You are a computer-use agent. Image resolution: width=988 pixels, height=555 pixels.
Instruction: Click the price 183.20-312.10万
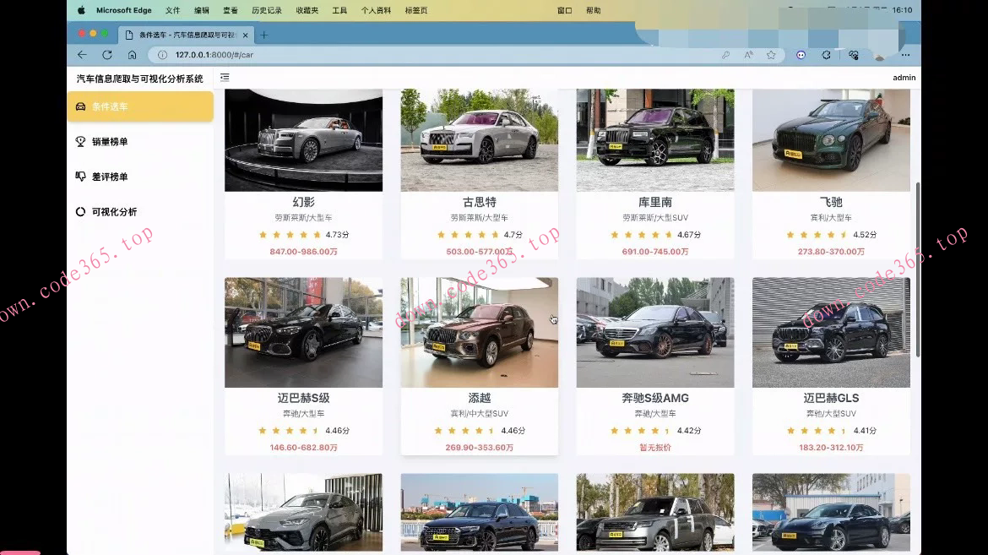(831, 448)
